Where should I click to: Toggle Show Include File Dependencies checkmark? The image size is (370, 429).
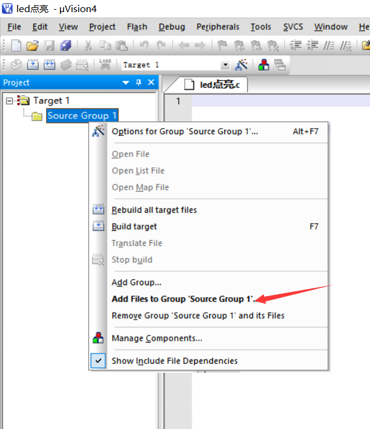click(x=99, y=361)
